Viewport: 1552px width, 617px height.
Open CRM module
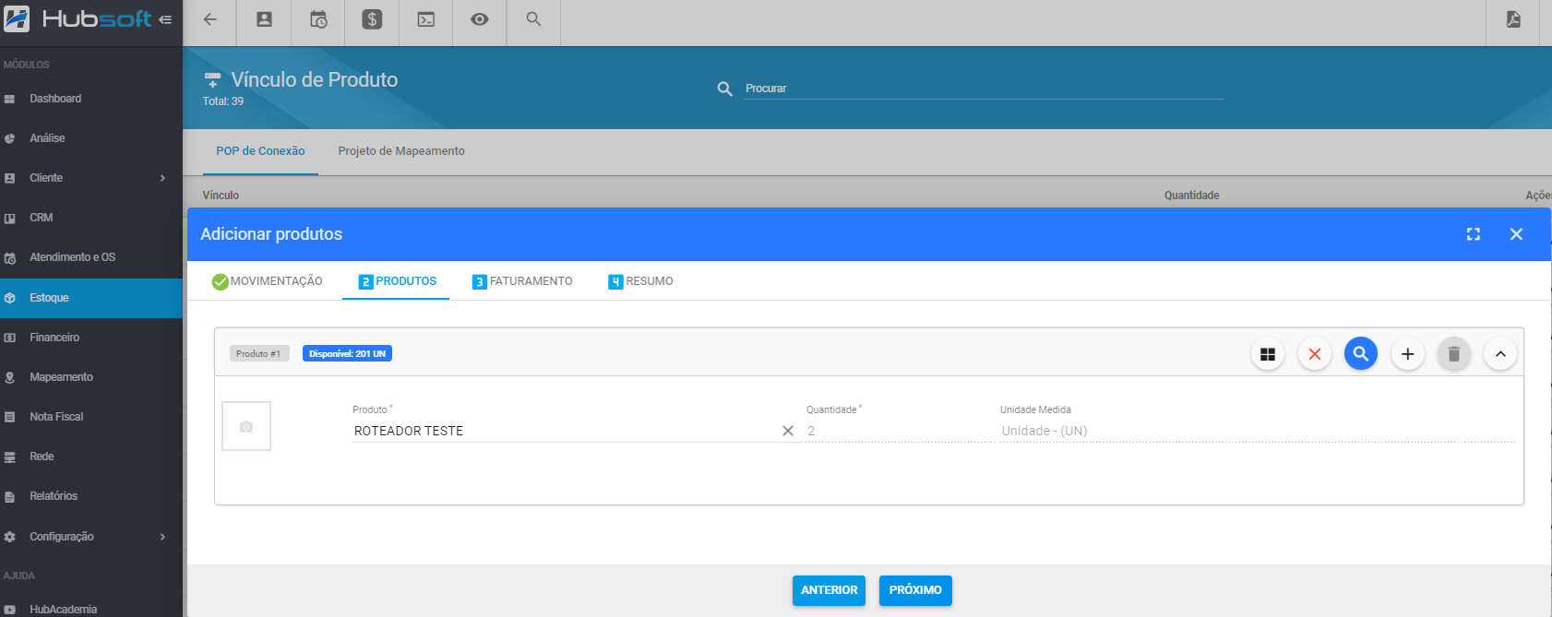tap(91, 218)
